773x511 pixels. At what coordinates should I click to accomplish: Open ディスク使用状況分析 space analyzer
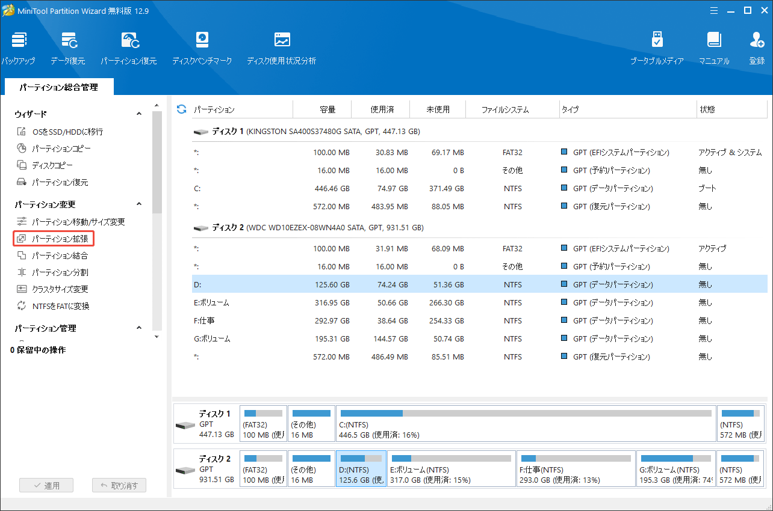(x=281, y=48)
